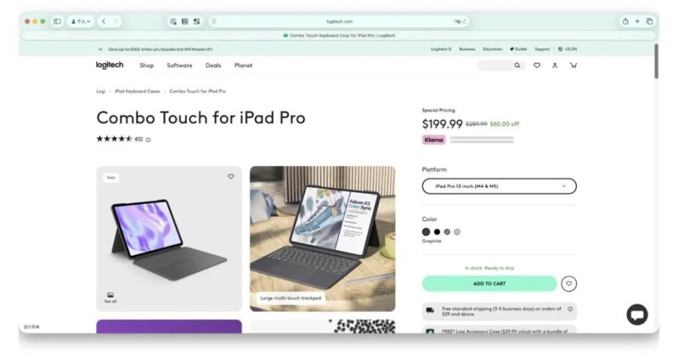Open the shopping cart icon
Viewport: 678px width, 358px height.
coord(573,65)
